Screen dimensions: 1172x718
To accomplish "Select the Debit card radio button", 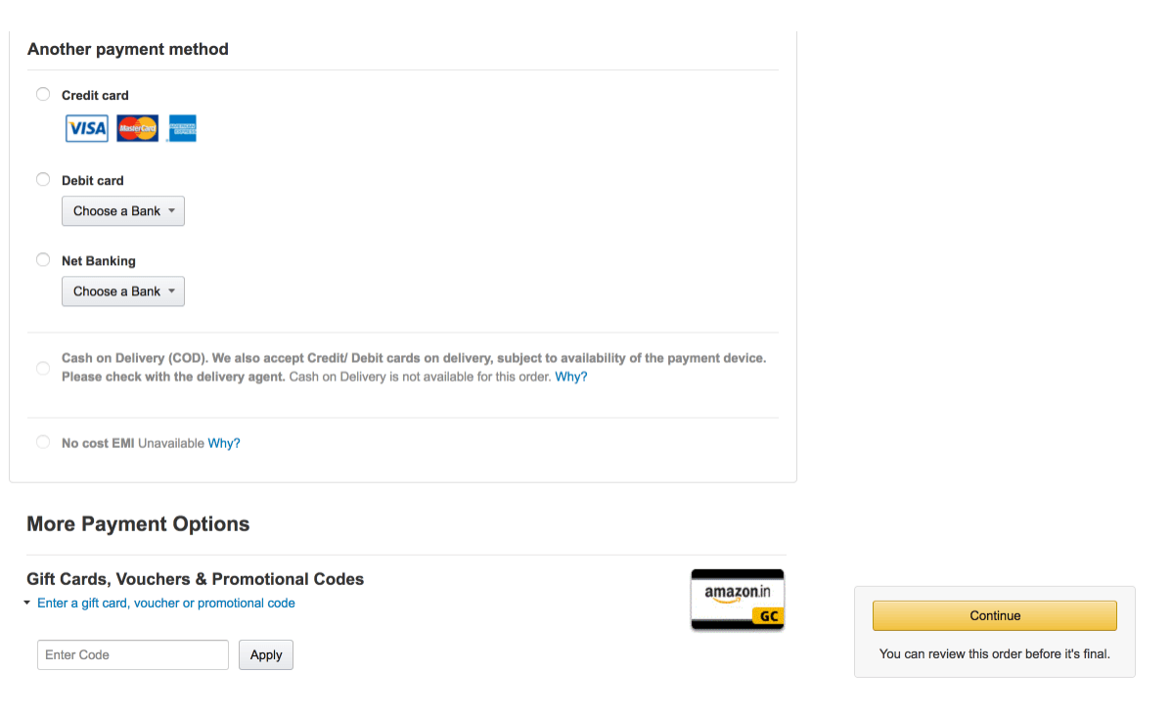I will [x=43, y=179].
